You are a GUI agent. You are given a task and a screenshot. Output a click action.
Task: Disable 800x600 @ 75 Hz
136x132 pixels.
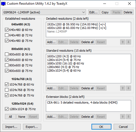[7, 71]
